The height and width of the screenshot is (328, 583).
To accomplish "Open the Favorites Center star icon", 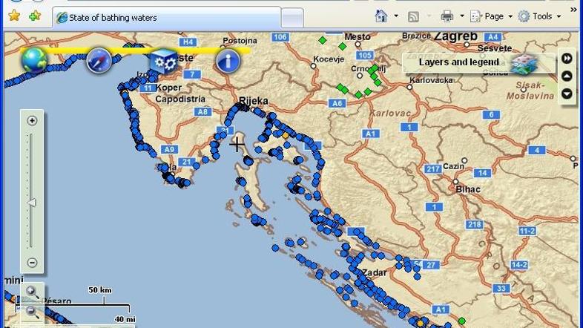I will click(13, 16).
